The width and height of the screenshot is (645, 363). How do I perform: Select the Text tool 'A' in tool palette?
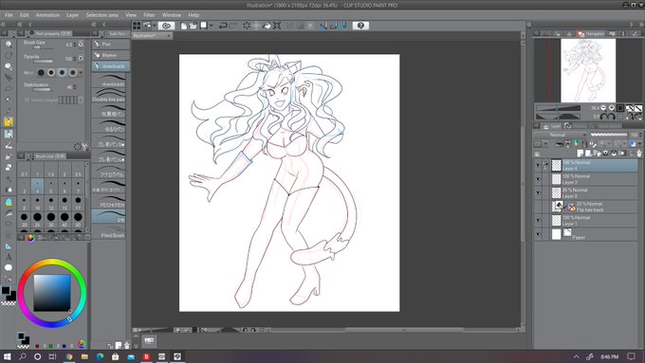9,257
